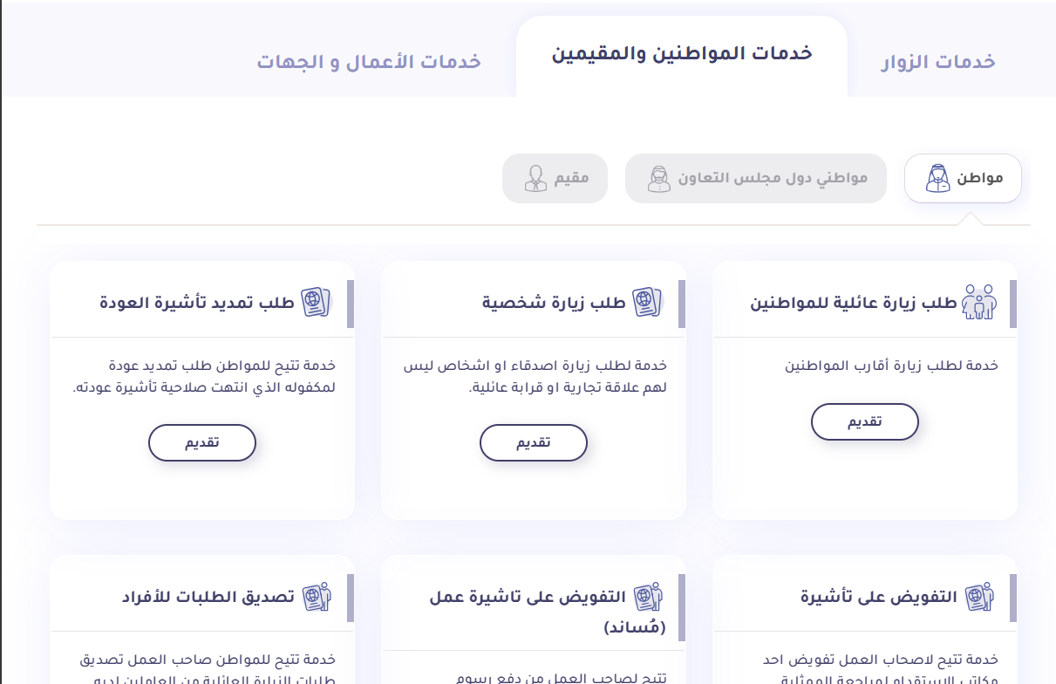Click the تصديق الطلبات للأفراد card heading

click(x=208, y=597)
